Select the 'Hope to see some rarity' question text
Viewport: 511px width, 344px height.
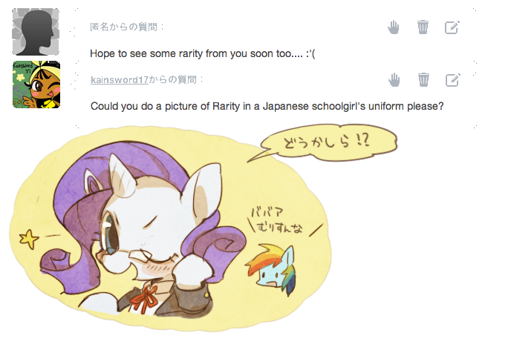pos(202,53)
